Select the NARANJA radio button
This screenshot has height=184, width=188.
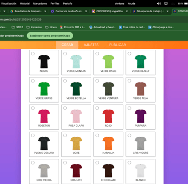point(97,135)
